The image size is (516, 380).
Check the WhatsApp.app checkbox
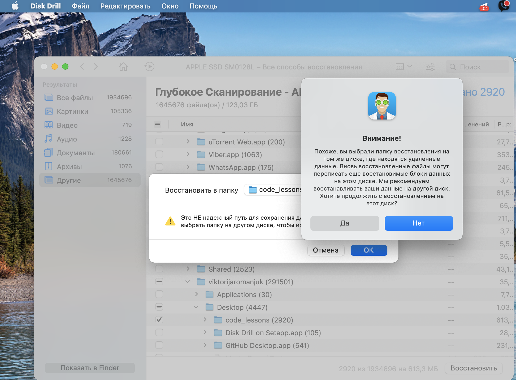click(x=159, y=167)
